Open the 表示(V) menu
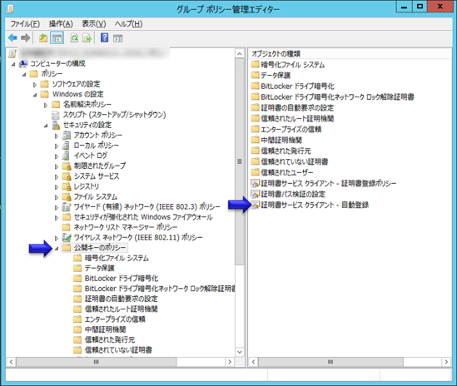Screen dimensions: 457x386 [x=94, y=24]
